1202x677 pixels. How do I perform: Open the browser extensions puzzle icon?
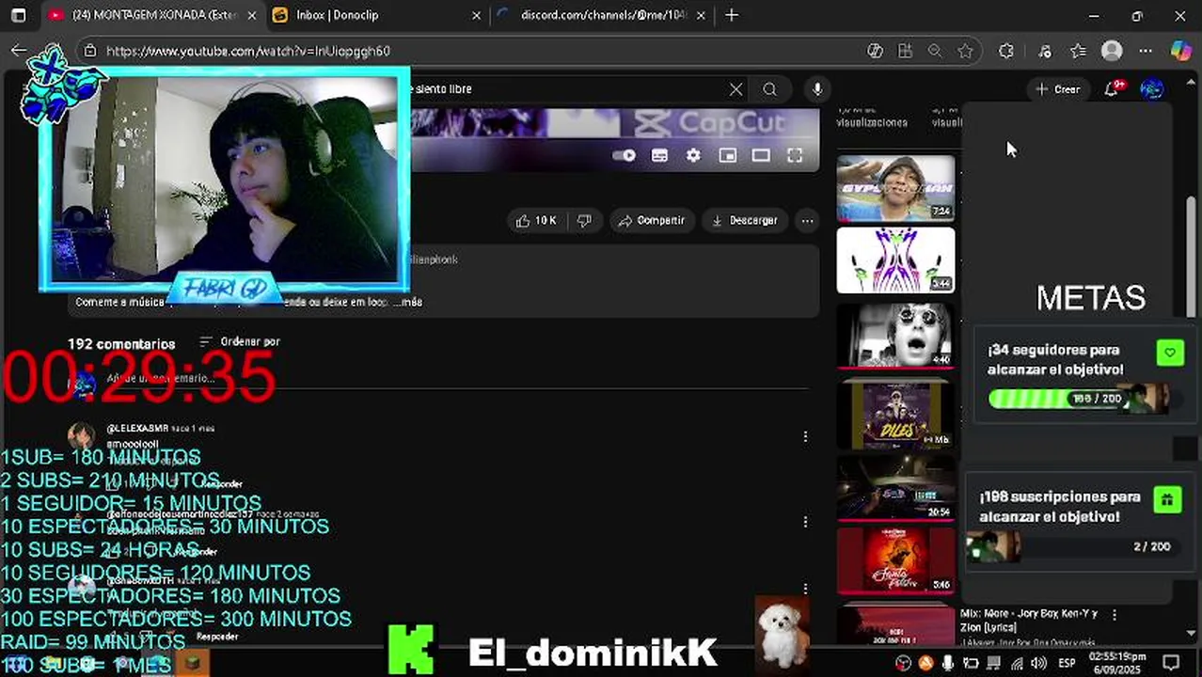pos(1006,51)
